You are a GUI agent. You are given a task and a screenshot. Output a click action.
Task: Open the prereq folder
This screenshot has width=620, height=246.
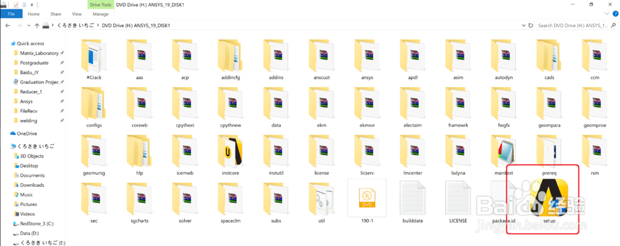(549, 155)
